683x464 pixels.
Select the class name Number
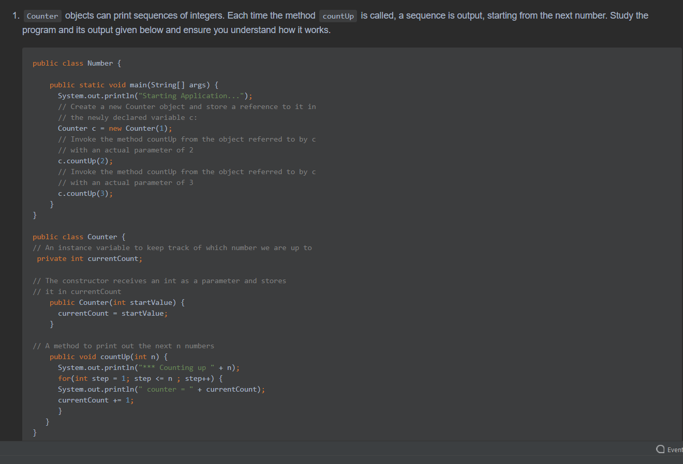pyautogui.click(x=100, y=63)
